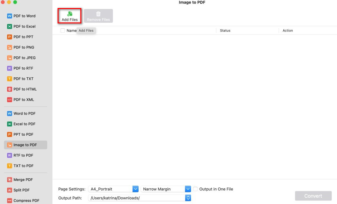This screenshot has width=337, height=204.
Task: Select the PDF to XML converter icon
Action: click(9, 99)
